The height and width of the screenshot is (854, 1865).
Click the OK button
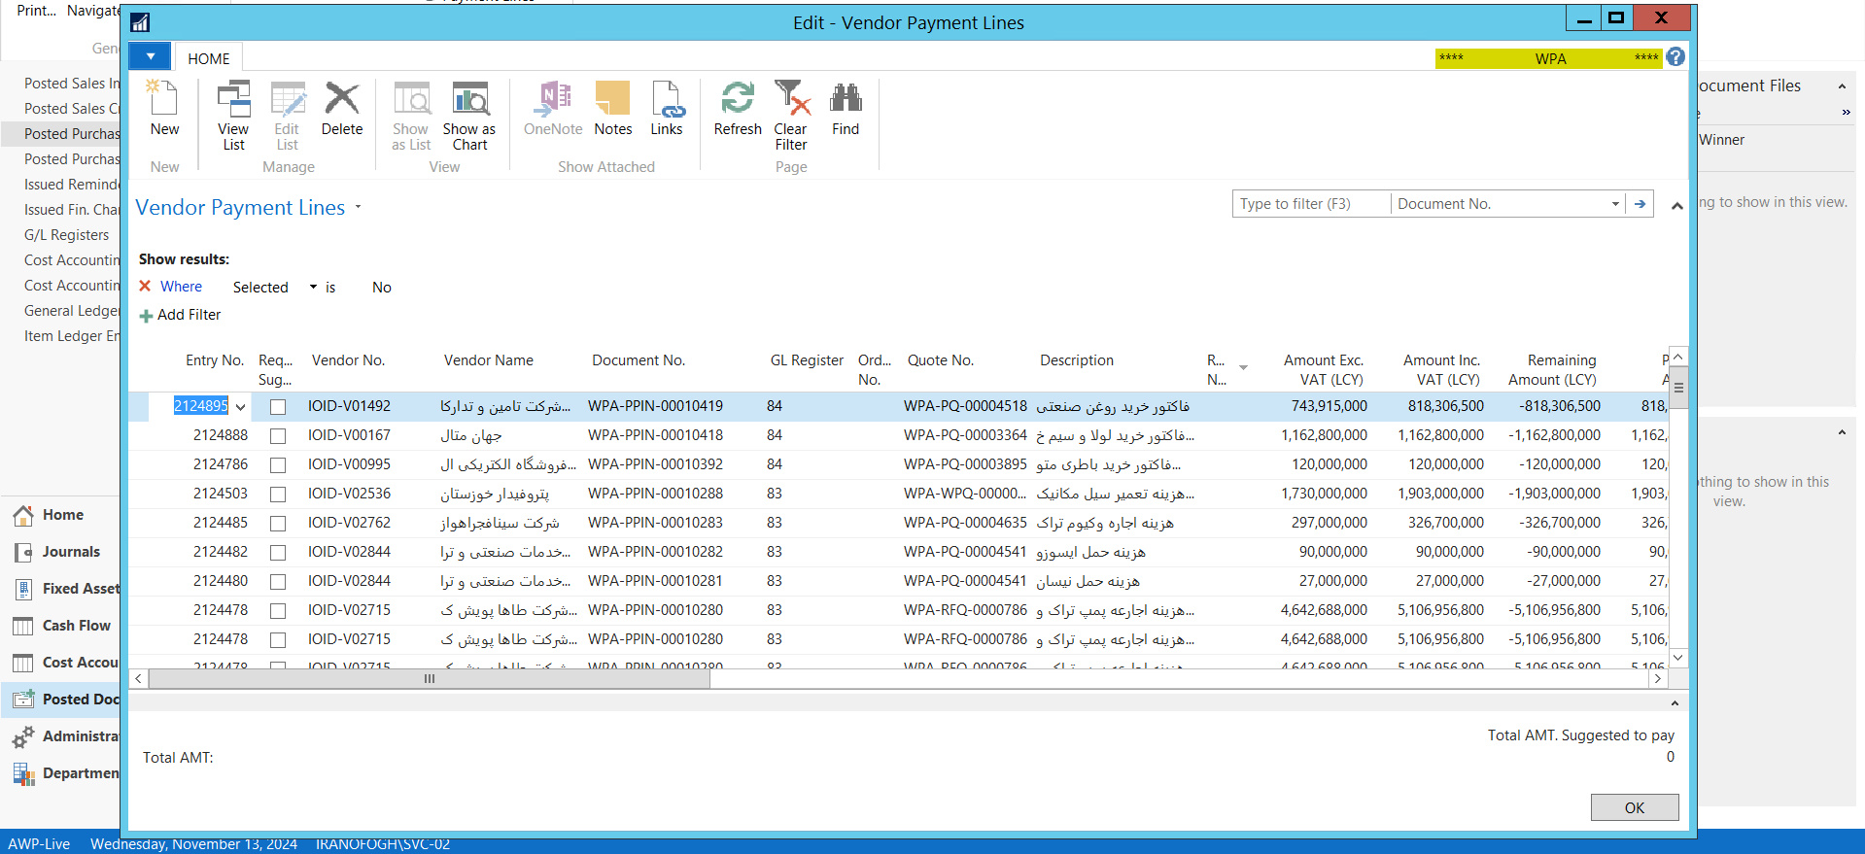(x=1635, y=807)
